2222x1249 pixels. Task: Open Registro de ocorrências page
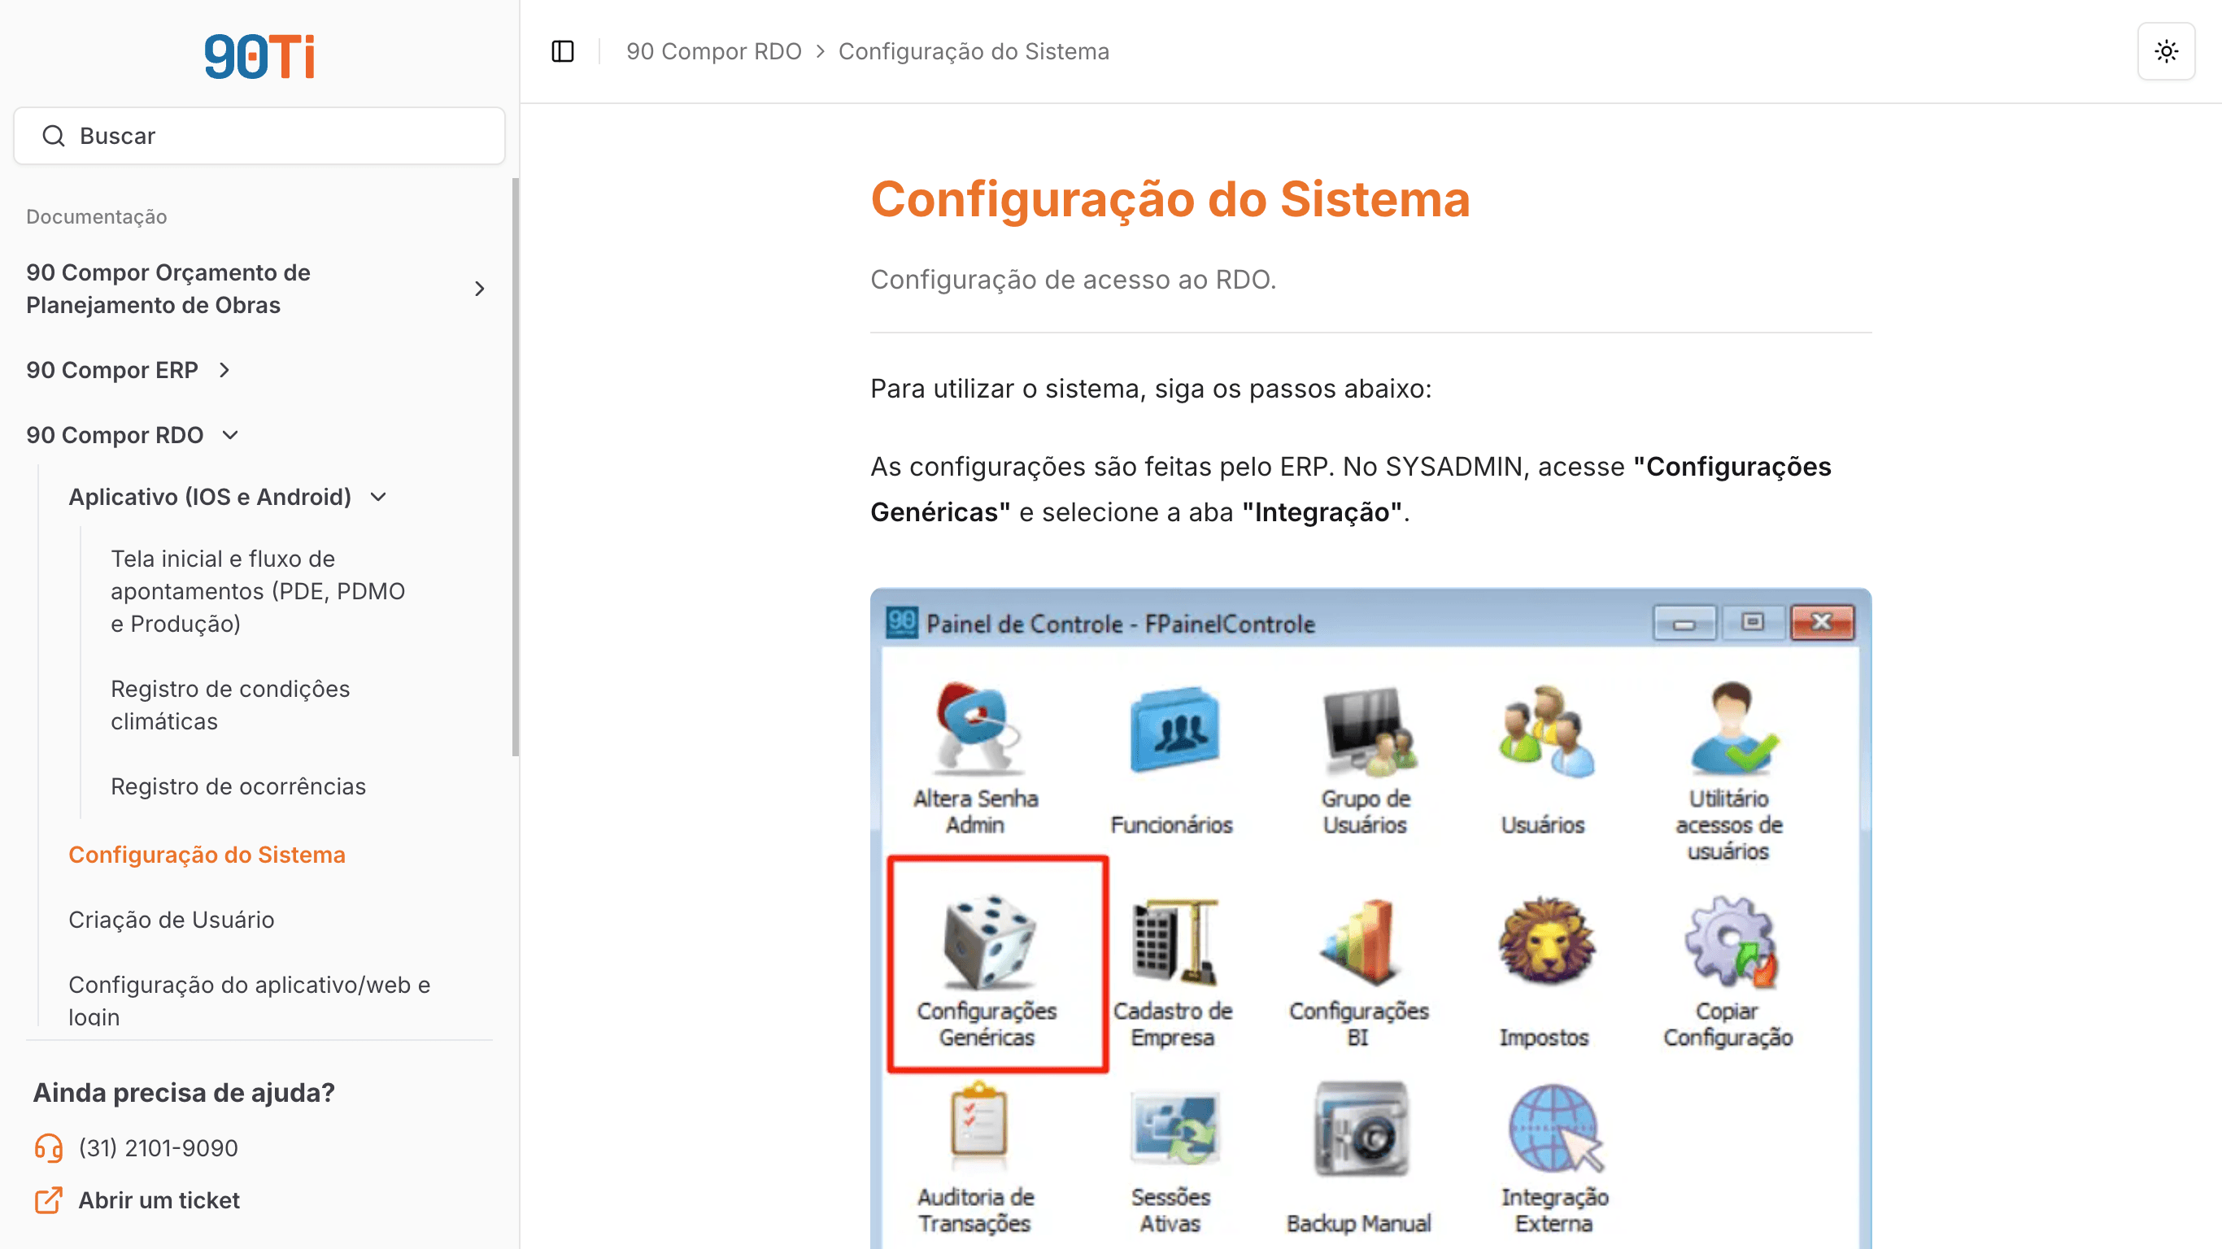coord(238,786)
